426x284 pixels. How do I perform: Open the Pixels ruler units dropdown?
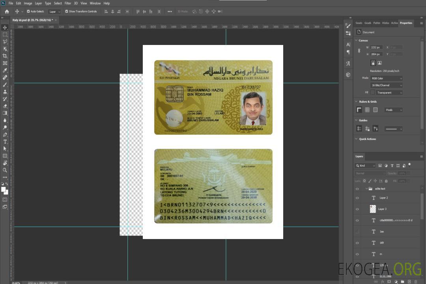[x=393, y=110]
